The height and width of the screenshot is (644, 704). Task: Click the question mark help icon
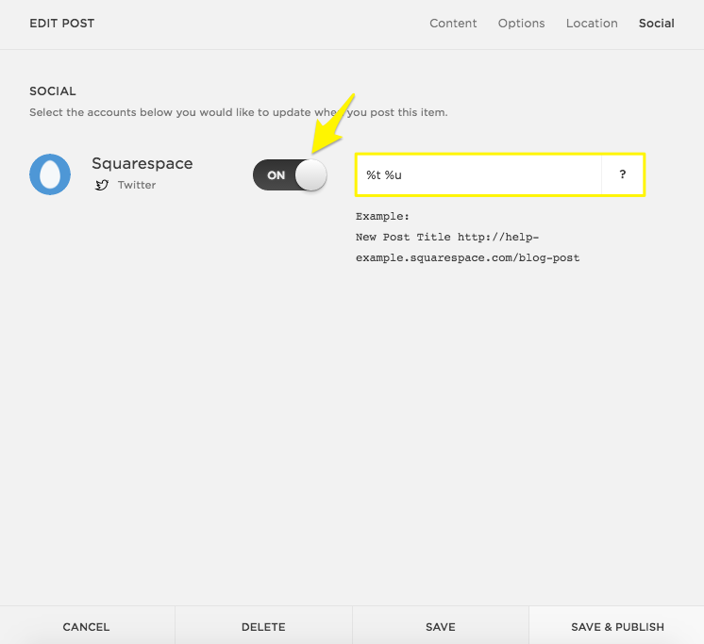pos(623,174)
